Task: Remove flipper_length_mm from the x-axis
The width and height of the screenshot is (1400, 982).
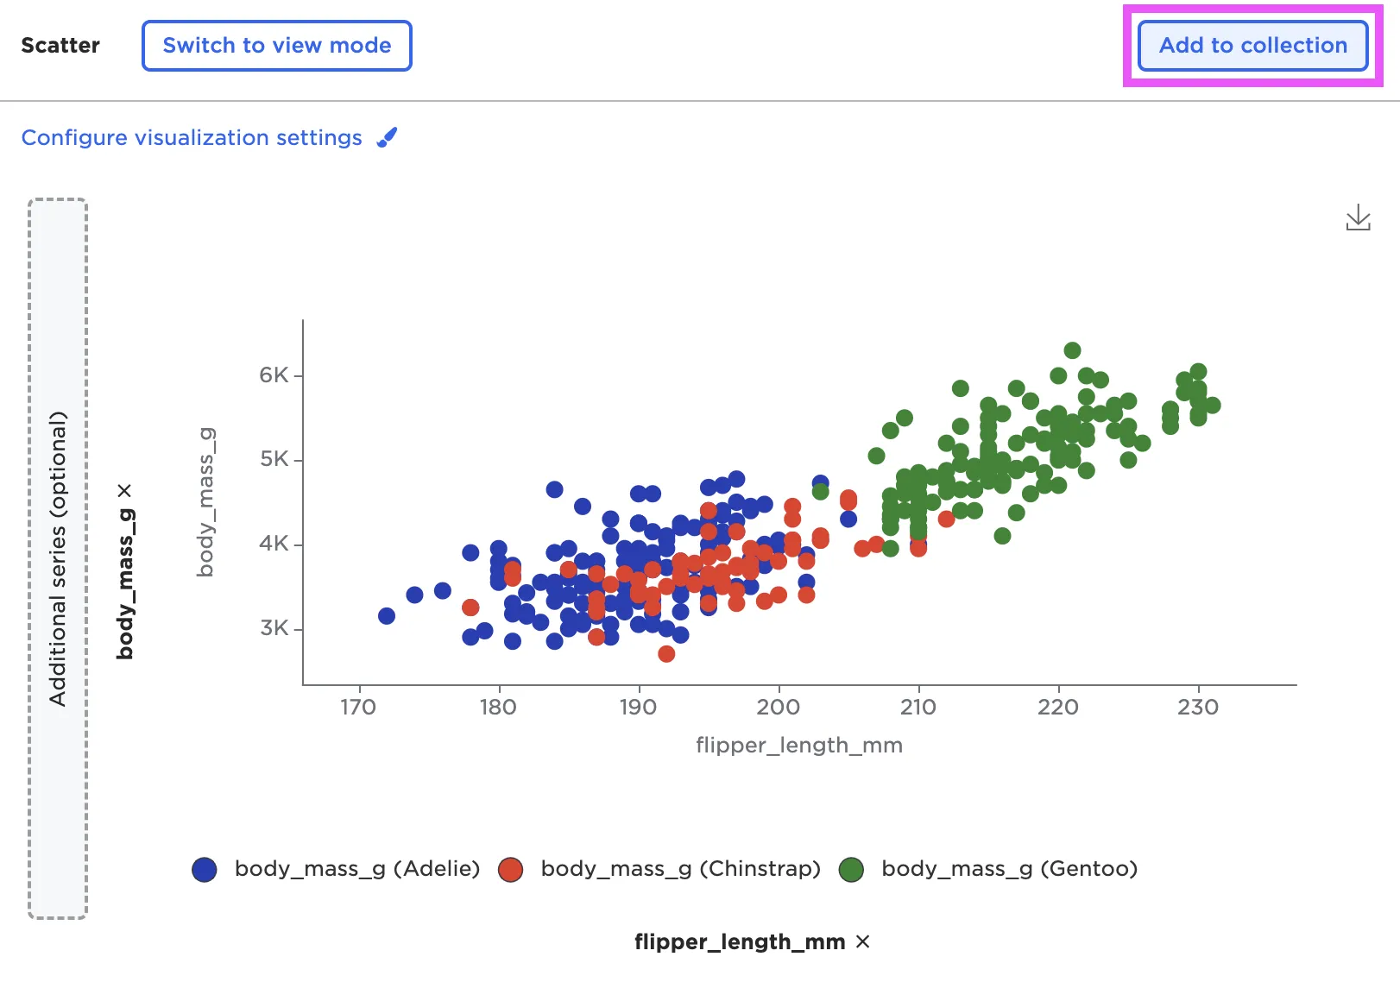Action: click(x=862, y=941)
